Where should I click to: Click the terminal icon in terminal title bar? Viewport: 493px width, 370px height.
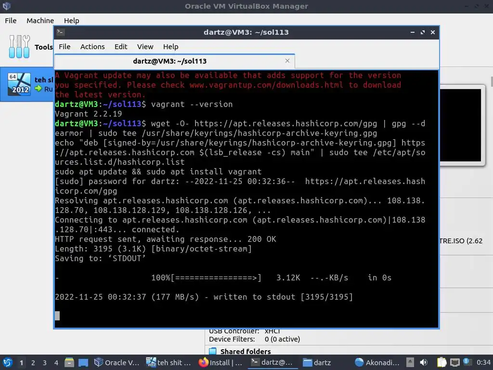pos(61,32)
